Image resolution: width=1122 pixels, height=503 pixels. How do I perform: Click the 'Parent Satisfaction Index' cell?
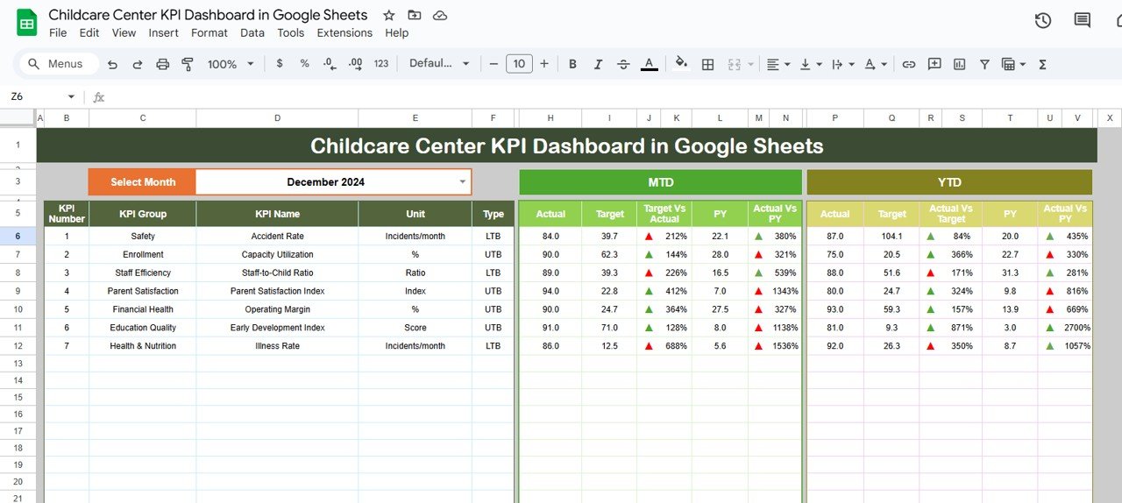coord(277,291)
